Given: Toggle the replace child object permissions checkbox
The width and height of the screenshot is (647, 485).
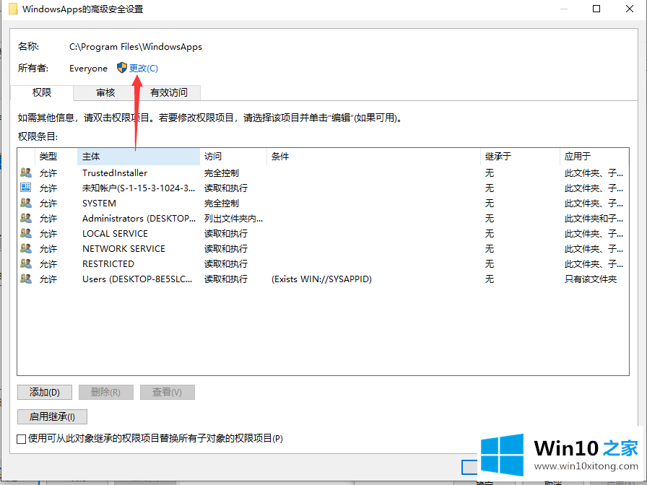Looking at the screenshot, I should click(22, 439).
